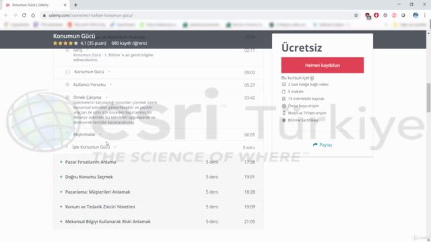Click the 680 kayıtlı öğrenci text

pyautogui.click(x=129, y=43)
